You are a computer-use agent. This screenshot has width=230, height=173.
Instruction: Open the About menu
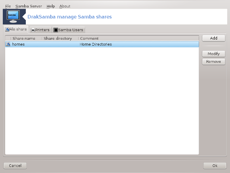(65, 6)
